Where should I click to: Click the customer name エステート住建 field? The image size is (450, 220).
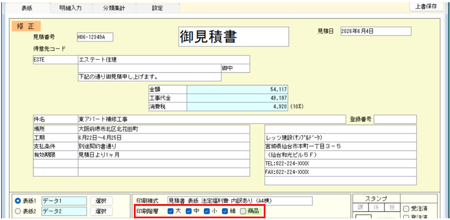coord(163,60)
